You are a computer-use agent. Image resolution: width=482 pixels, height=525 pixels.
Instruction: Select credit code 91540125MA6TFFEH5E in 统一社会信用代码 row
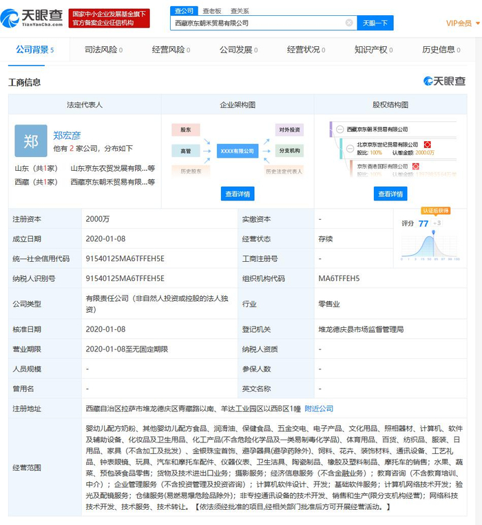(x=125, y=258)
